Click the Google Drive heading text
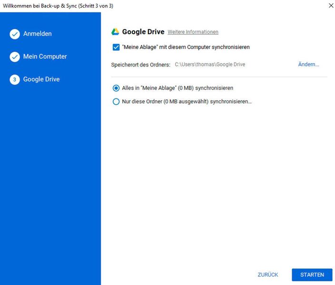The width and height of the screenshot is (335, 285). 143,32
